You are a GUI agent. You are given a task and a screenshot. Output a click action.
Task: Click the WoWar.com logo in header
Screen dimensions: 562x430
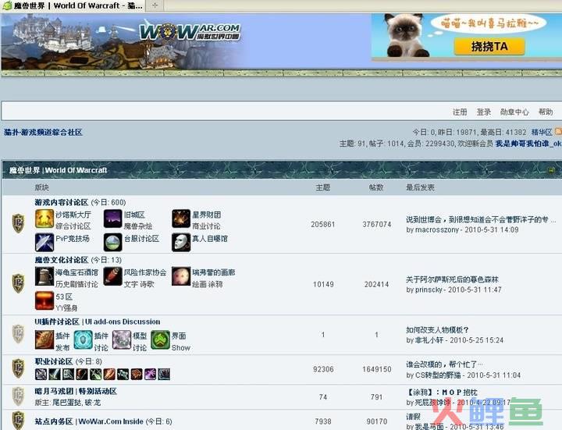(190, 32)
